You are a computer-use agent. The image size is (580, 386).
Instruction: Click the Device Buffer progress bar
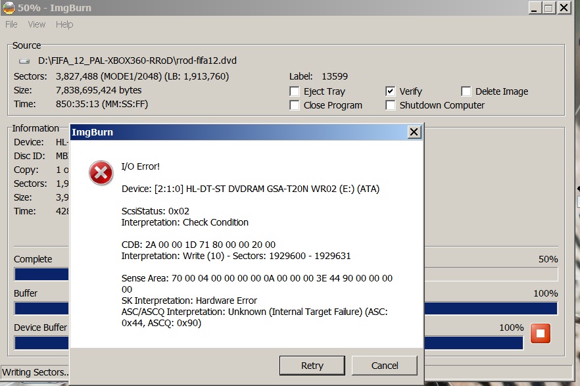[x=268, y=343]
